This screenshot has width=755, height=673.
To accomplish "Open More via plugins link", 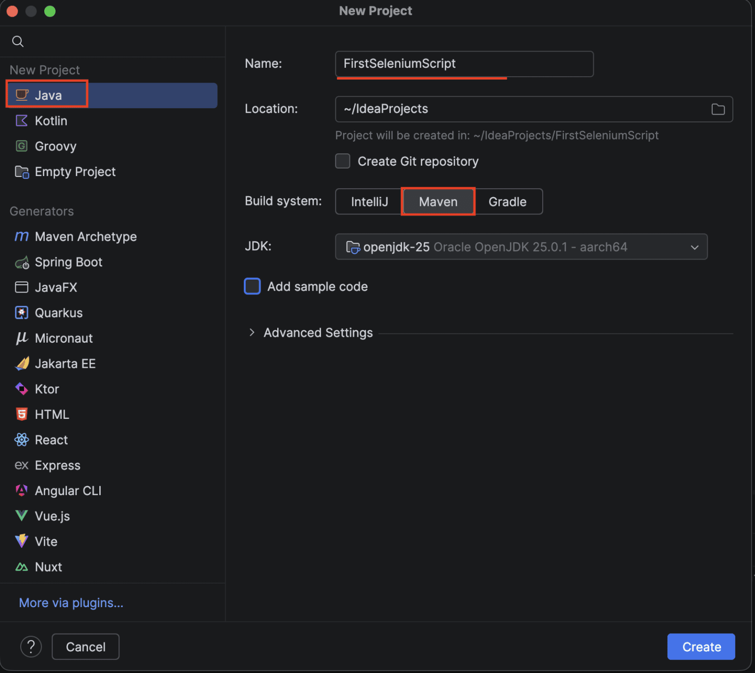I will [71, 603].
